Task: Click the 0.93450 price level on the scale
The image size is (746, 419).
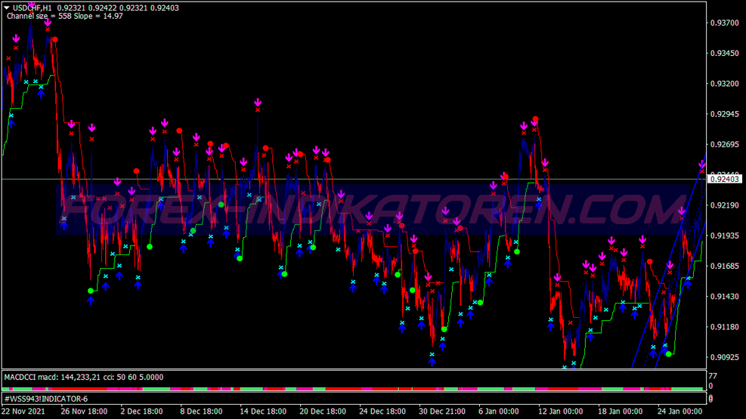Action: click(725, 53)
